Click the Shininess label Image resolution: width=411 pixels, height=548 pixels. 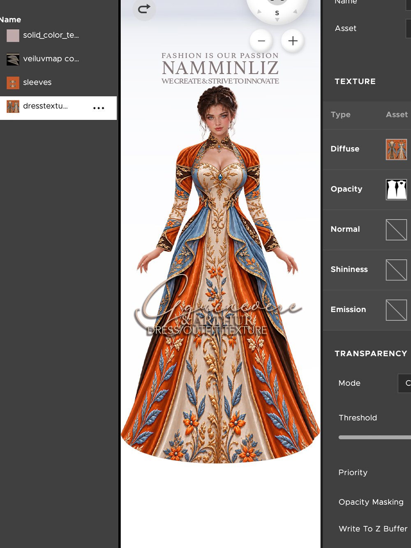349,269
